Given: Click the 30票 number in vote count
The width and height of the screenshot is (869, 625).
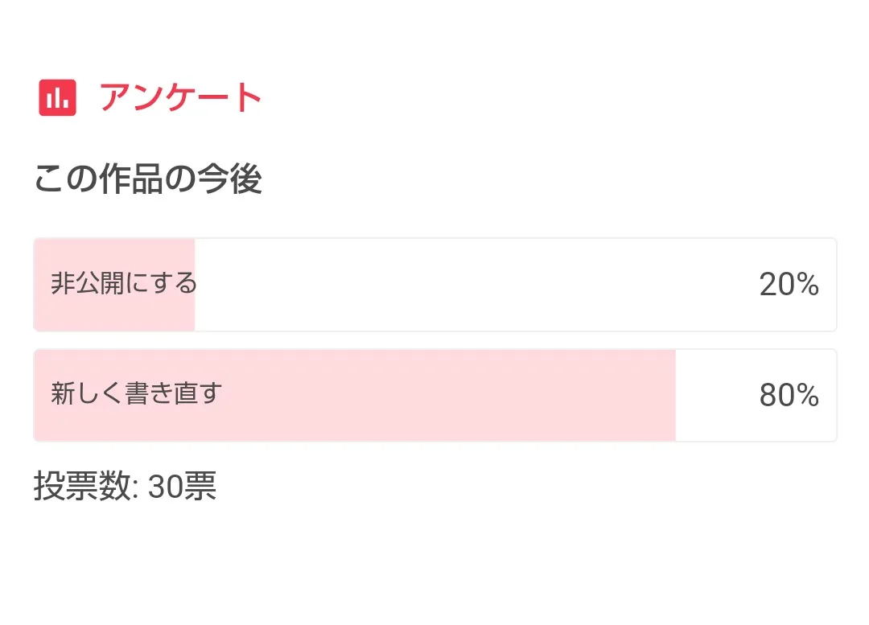Looking at the screenshot, I should click(x=182, y=487).
